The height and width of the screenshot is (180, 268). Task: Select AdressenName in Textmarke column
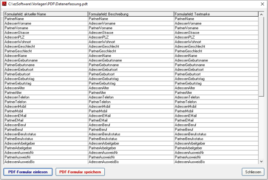pos(216,56)
